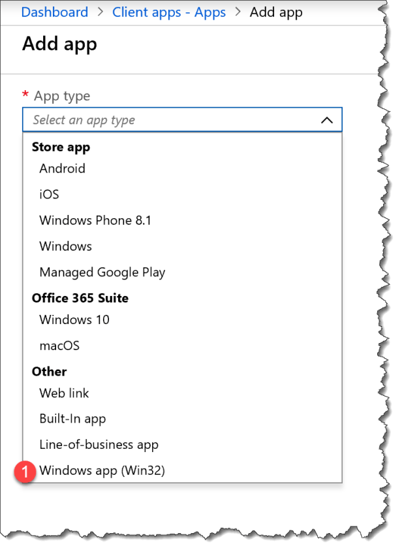402x552 pixels.
Task: Click the Select an app type field
Action: 182,120
